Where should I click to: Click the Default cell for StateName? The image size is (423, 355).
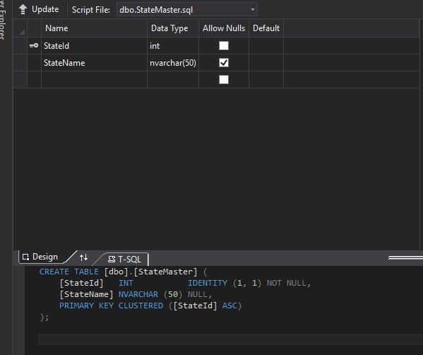266,63
